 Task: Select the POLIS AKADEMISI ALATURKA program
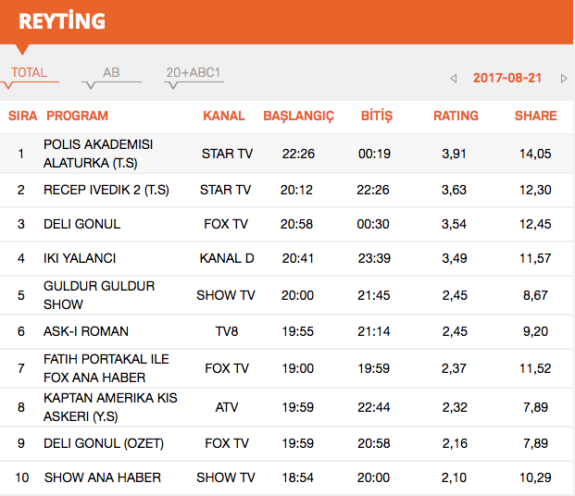coord(98,154)
